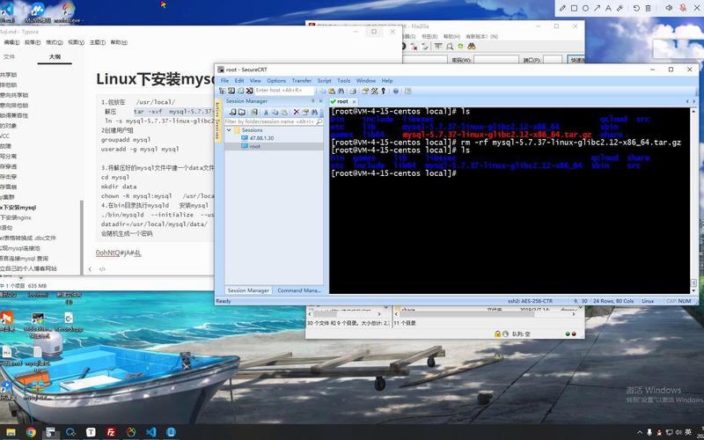Open the Options menu in SecureCRT
The image size is (704, 440).
pos(276,81)
